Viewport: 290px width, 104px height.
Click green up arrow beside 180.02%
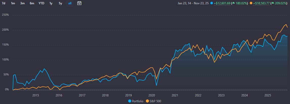tap(234, 3)
